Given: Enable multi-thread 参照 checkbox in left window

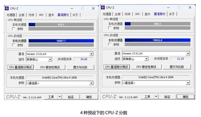Looking at the screenshot, I should pos(14,45).
